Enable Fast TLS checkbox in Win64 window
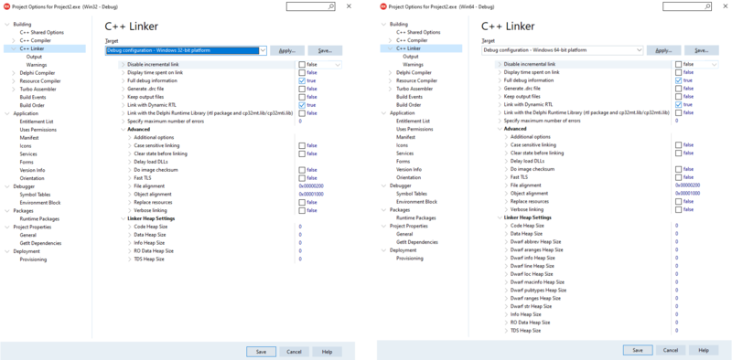The width and height of the screenshot is (732, 360). click(679, 177)
